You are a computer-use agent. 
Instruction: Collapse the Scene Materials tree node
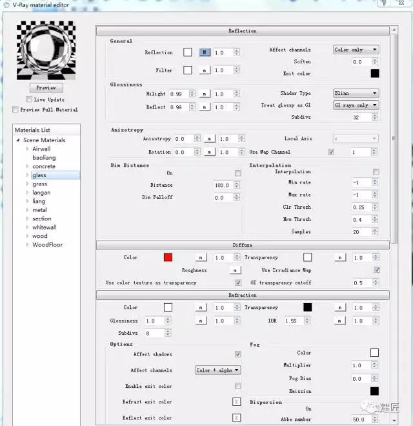pos(18,140)
